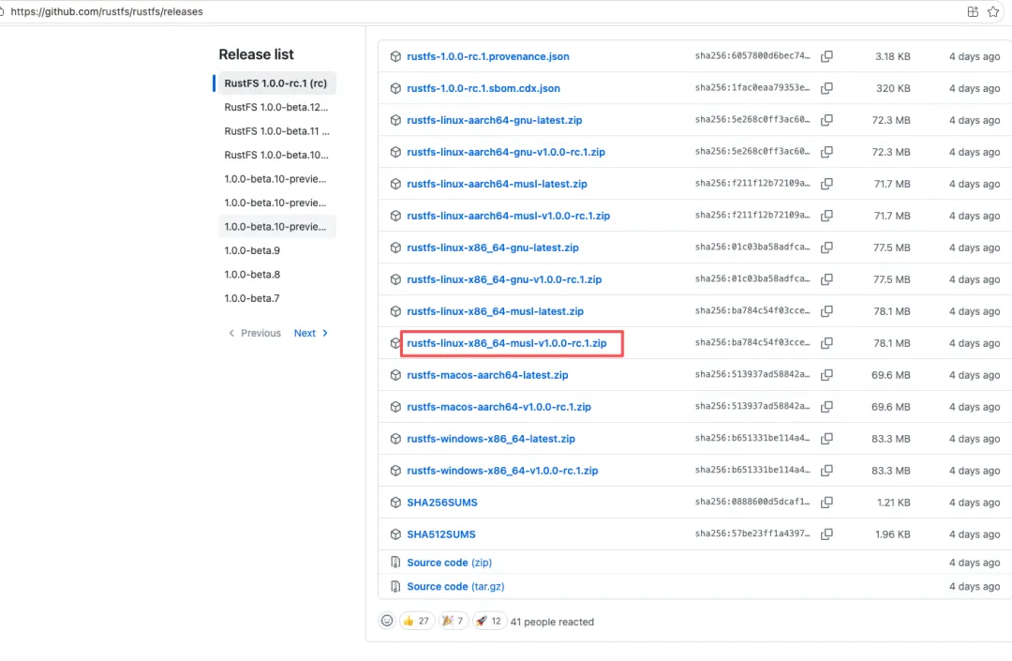
Task: Copy SHA256 of rustfs-1.0.0-rc.1.sbom.cdx.json
Action: pos(826,88)
